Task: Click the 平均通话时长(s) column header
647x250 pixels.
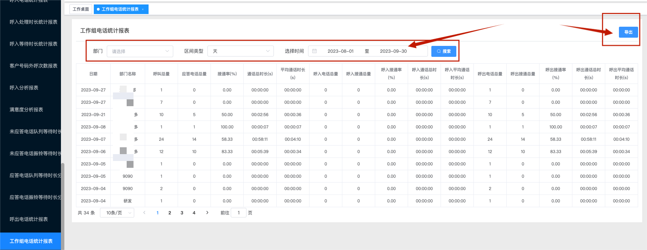Action: pos(293,74)
